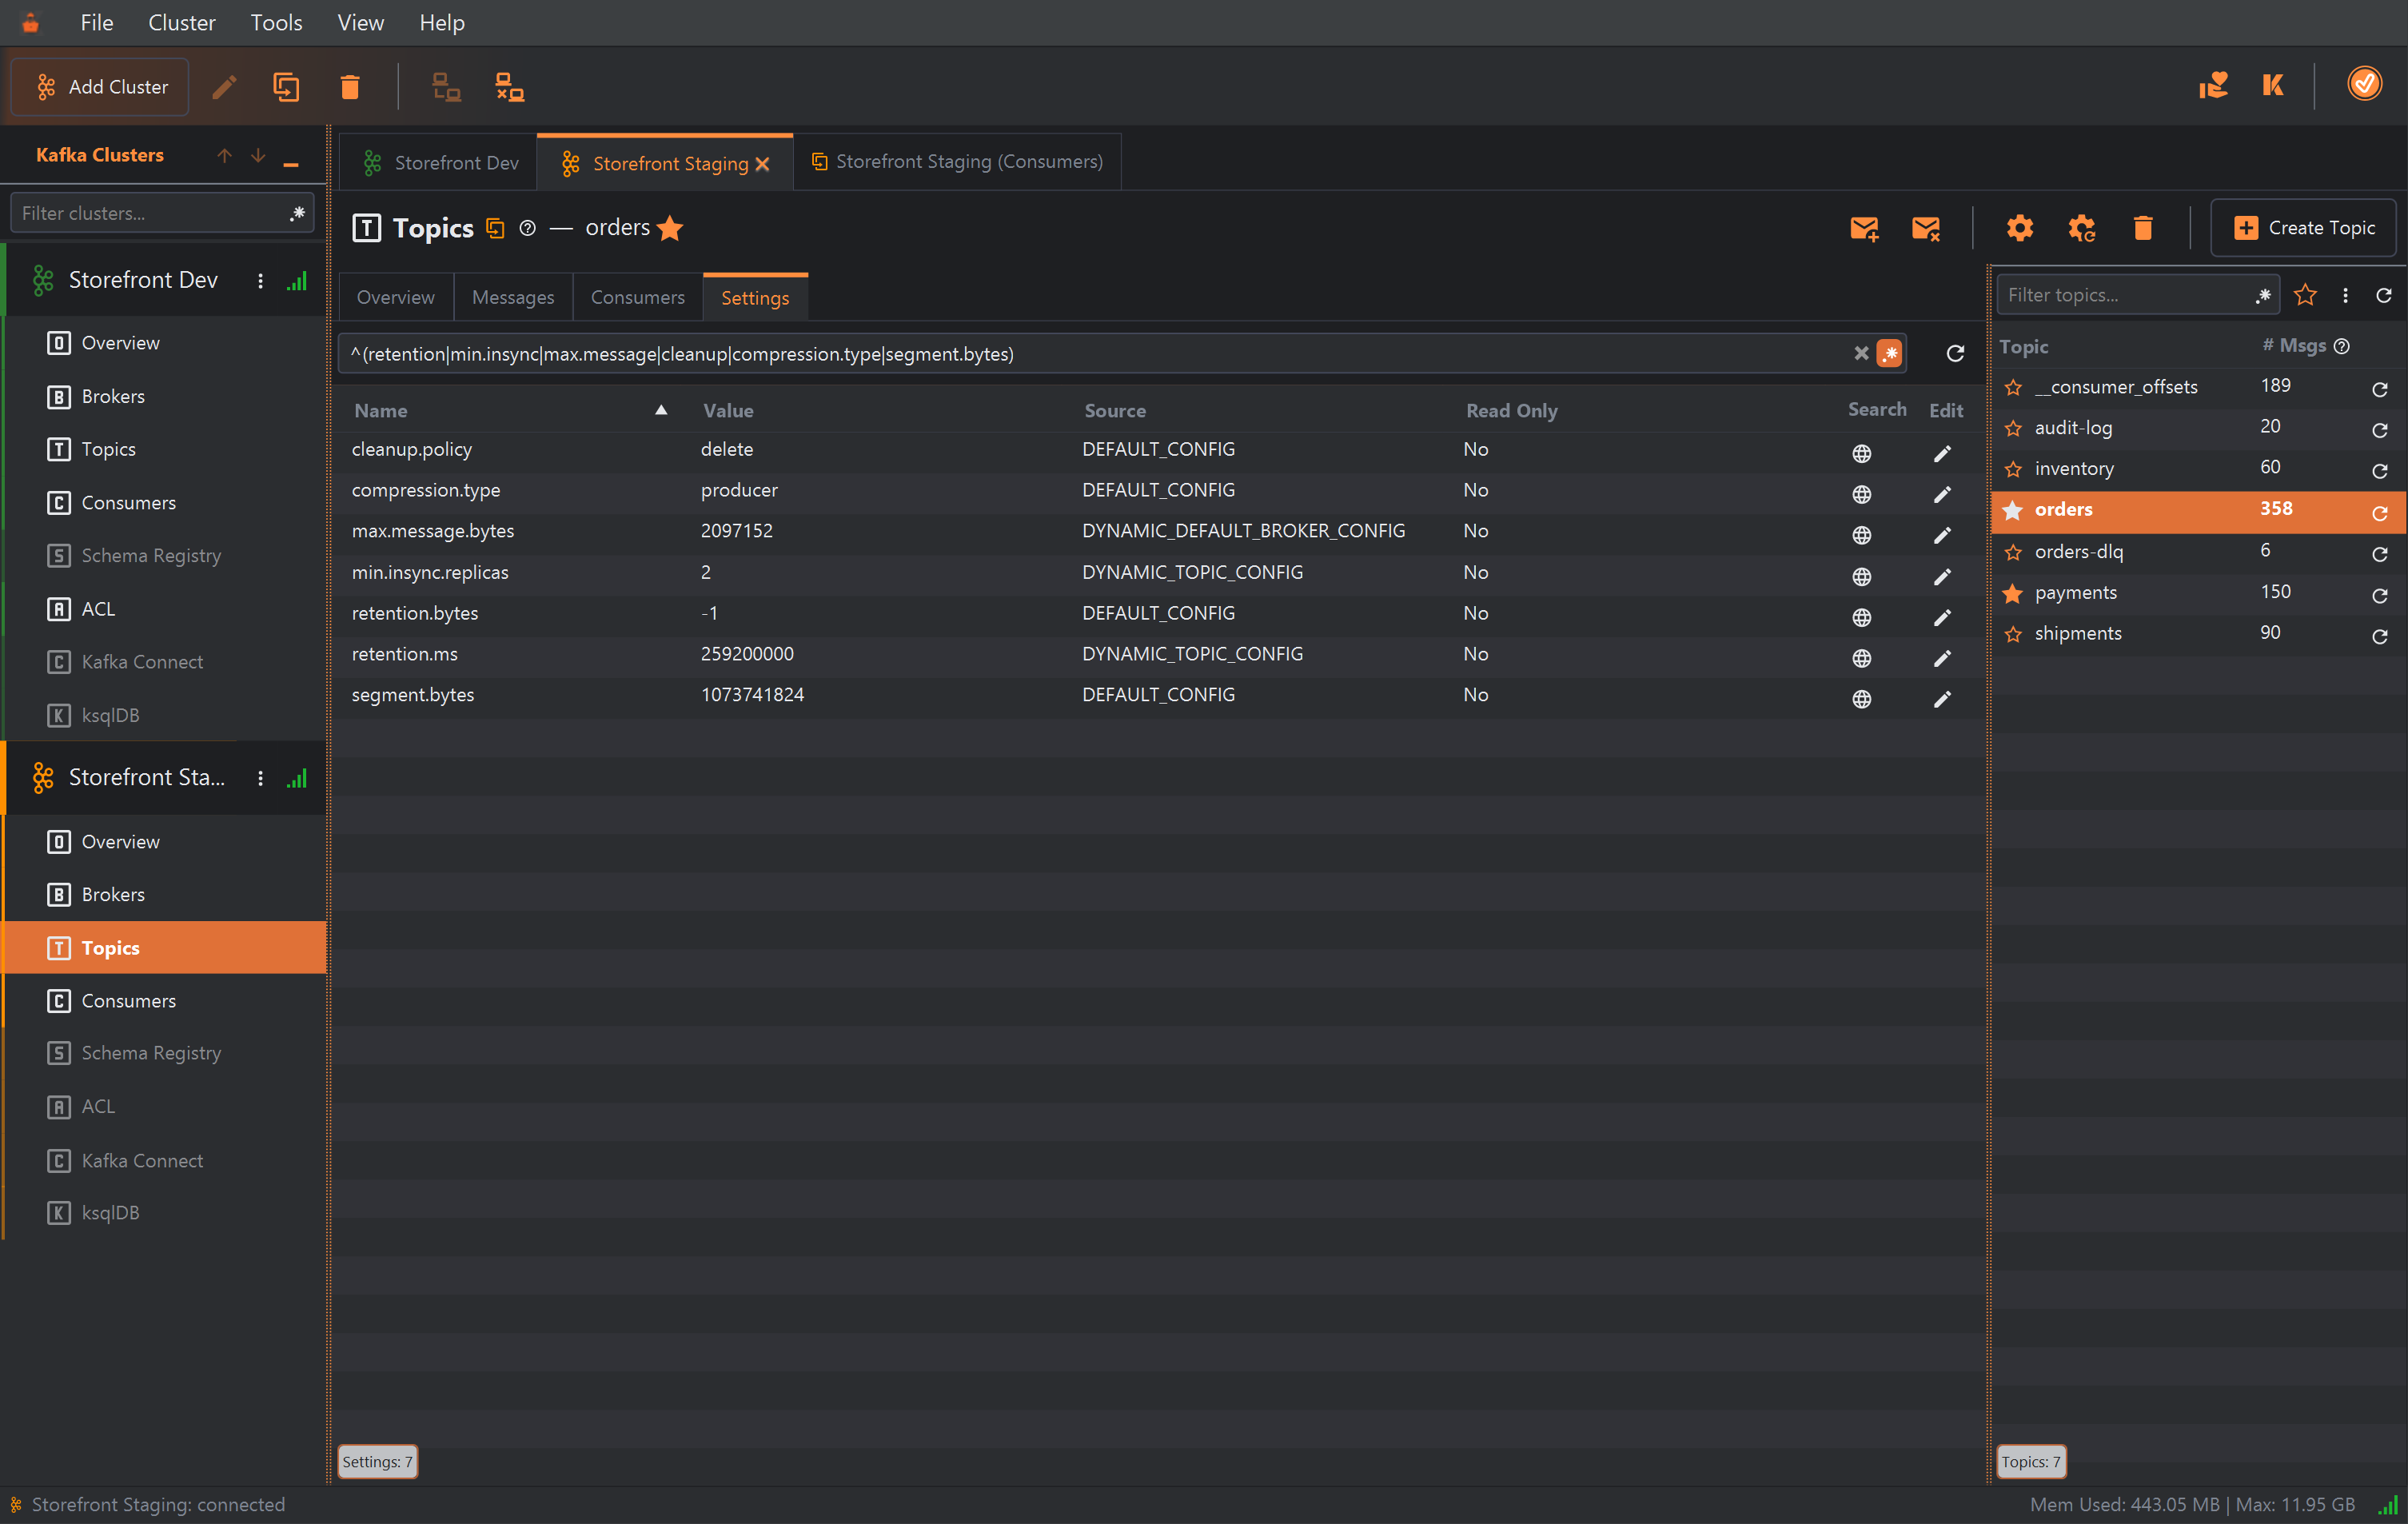Click the orange checkmark circle icon

pyautogui.click(x=2364, y=85)
